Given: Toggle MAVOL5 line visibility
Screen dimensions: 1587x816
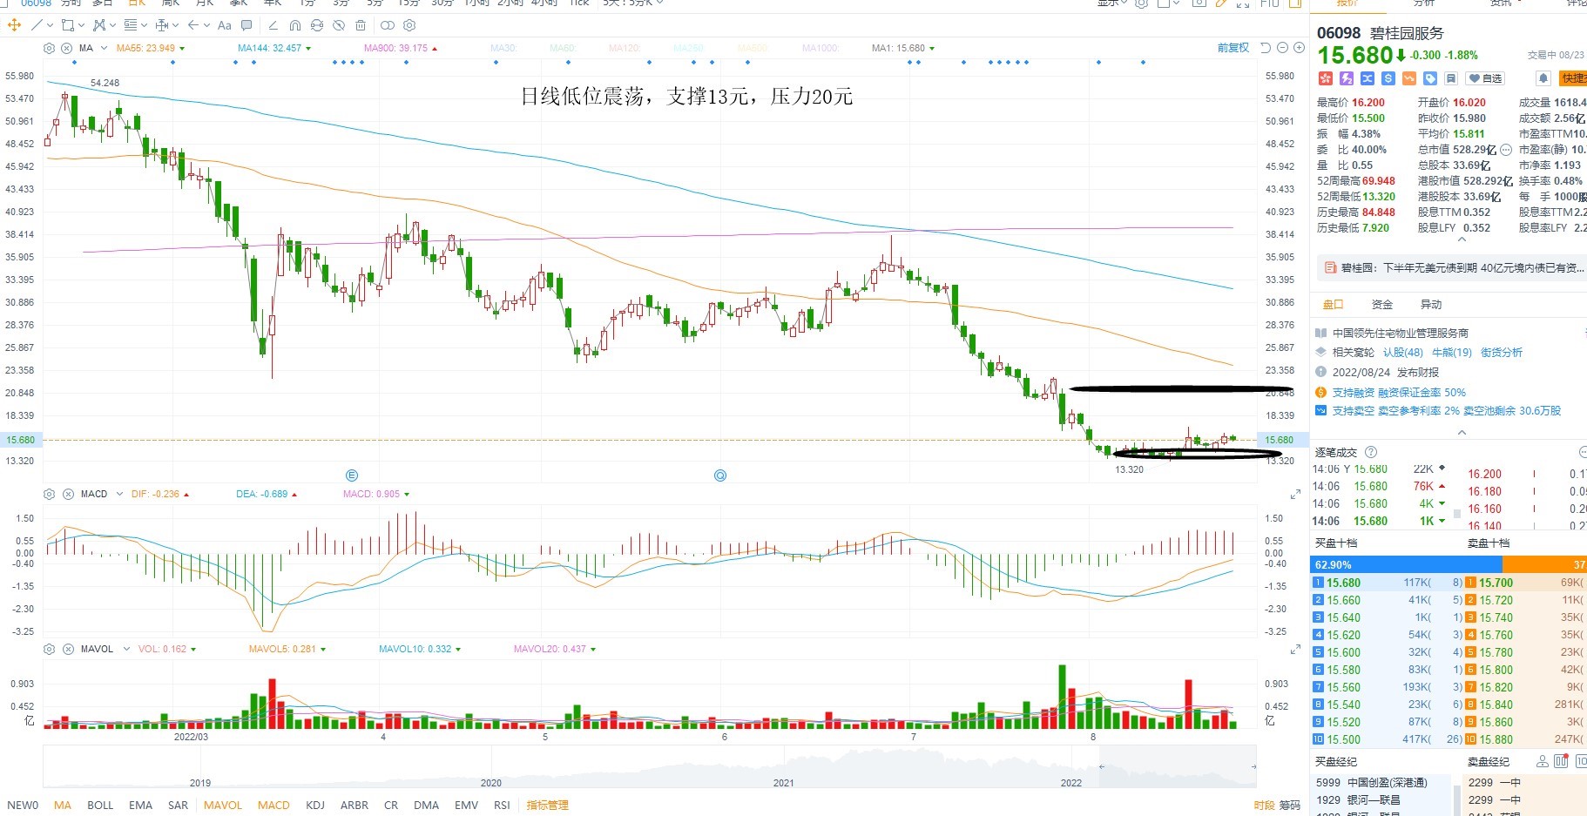Looking at the screenshot, I should click(x=287, y=649).
